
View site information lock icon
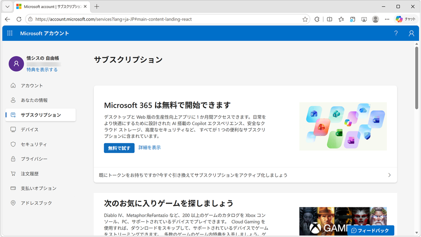[x=30, y=19]
